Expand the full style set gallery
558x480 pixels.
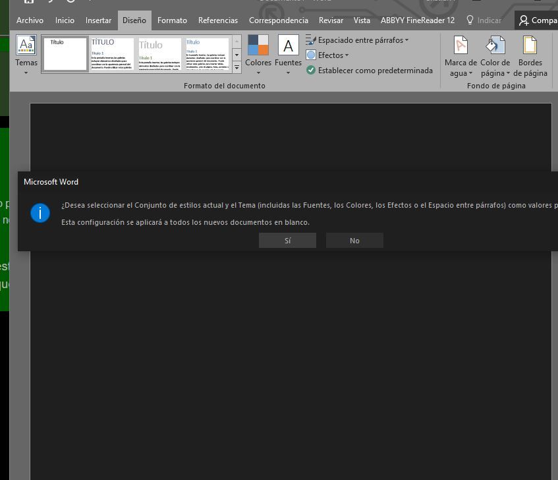click(x=237, y=67)
